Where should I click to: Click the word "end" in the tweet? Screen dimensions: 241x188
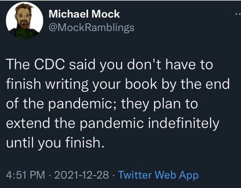pyautogui.click(x=219, y=85)
